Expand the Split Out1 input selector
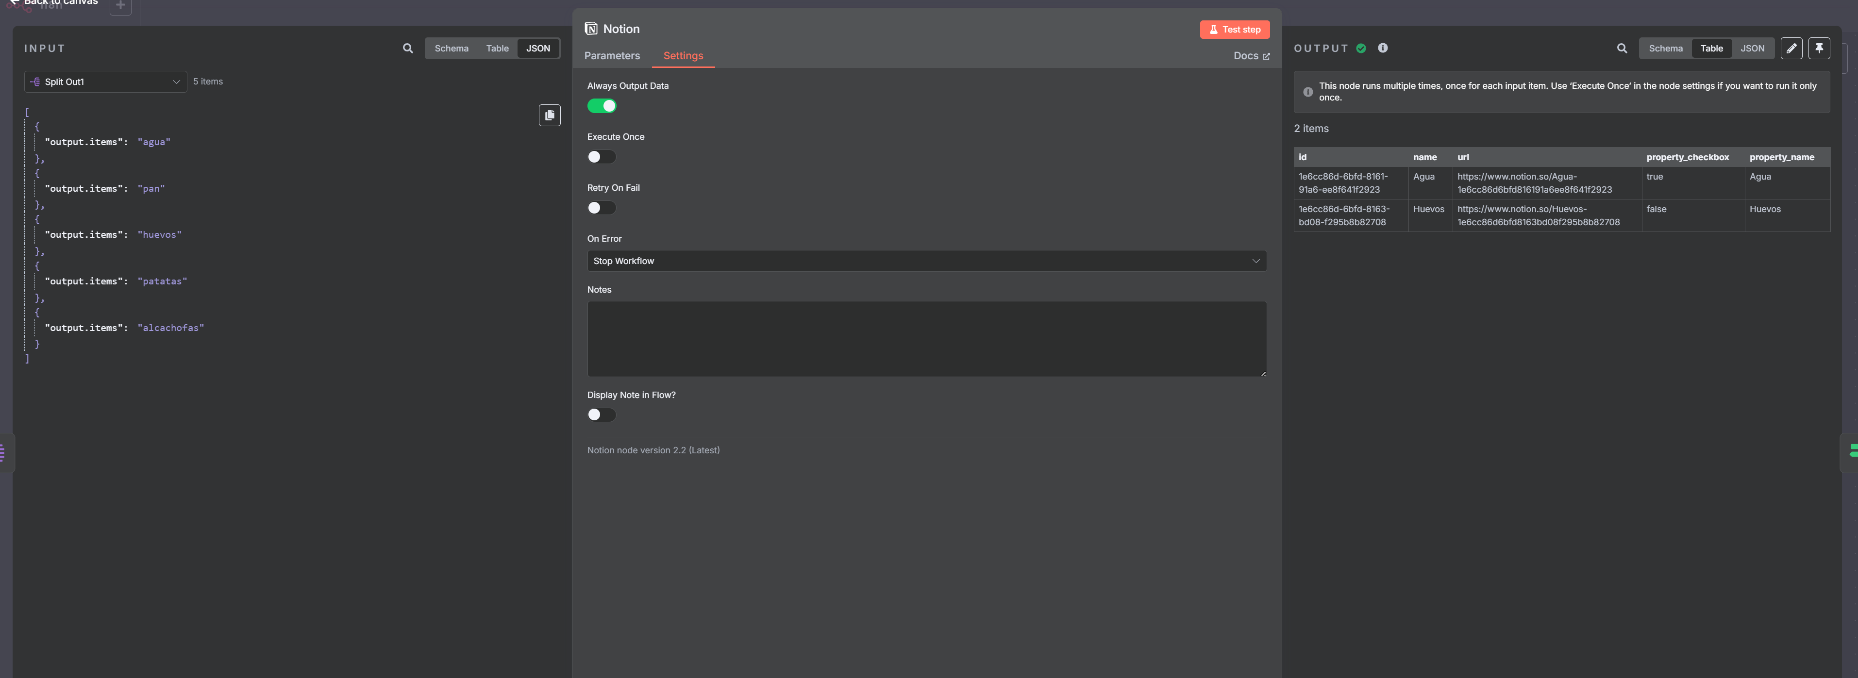Screen dimensions: 1858x678 [x=105, y=82]
